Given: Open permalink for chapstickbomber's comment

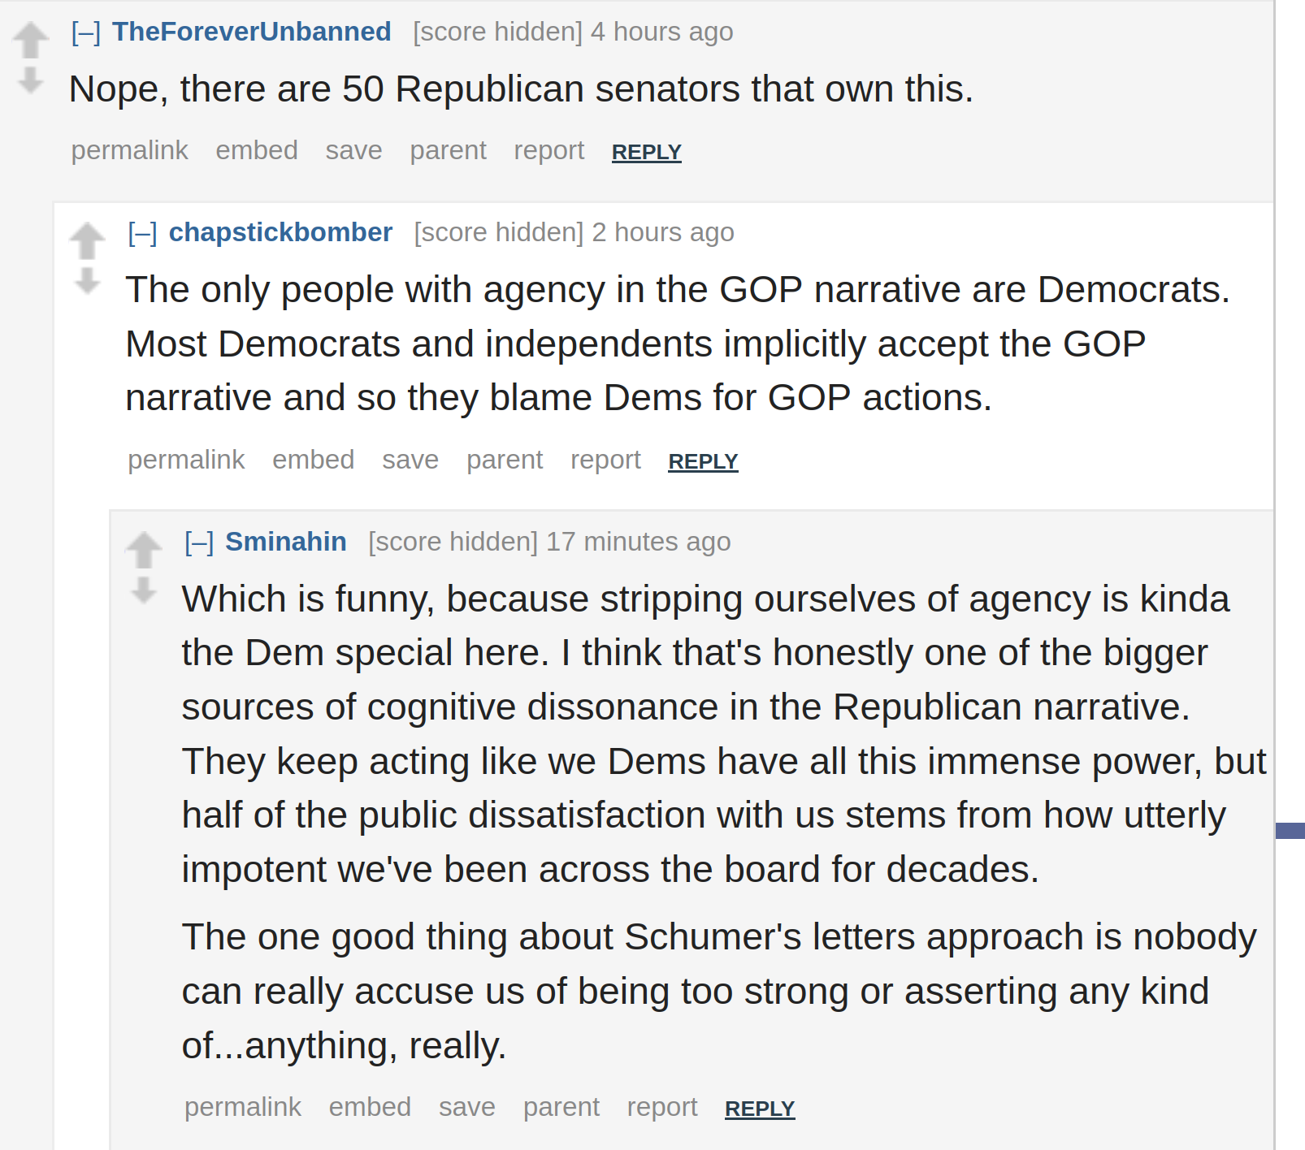Looking at the screenshot, I should click(x=186, y=460).
